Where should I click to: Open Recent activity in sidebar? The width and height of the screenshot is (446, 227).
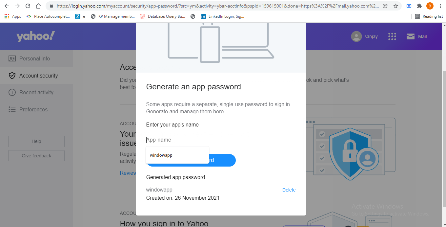36,92
